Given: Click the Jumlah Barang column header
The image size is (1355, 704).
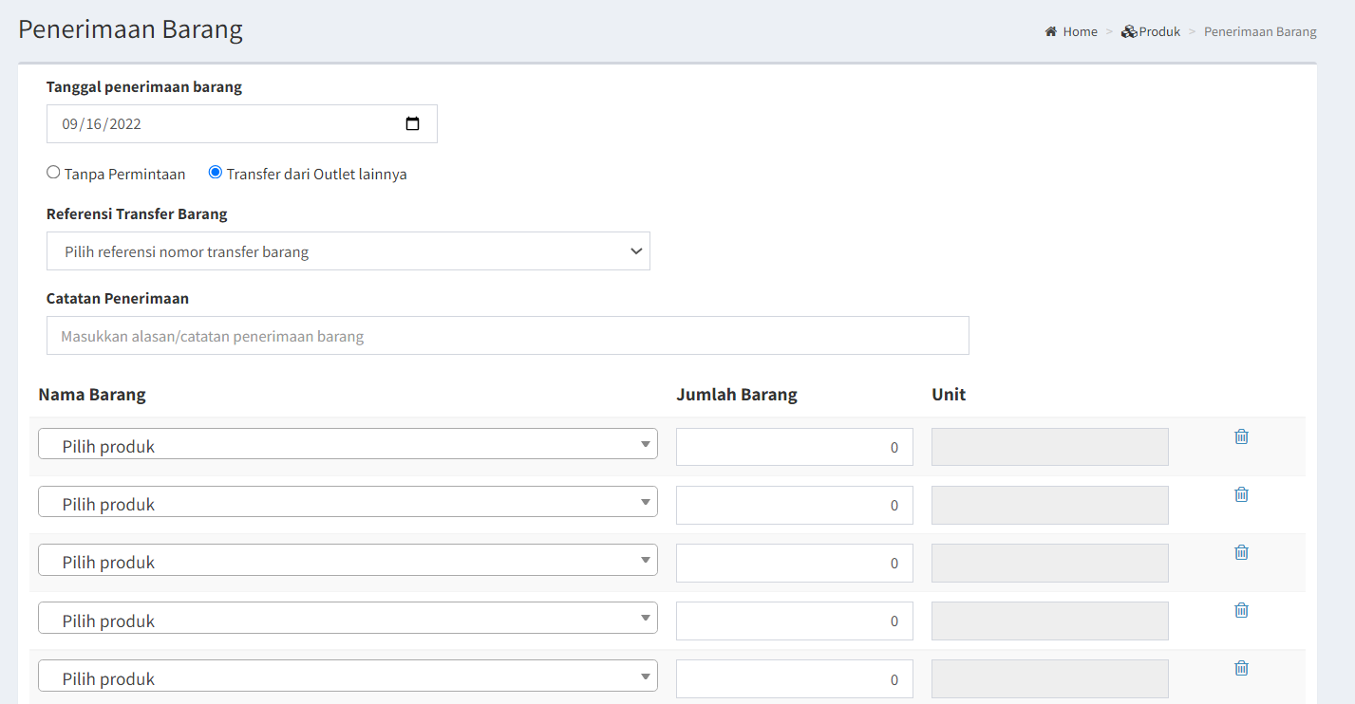Looking at the screenshot, I should click(x=737, y=395).
